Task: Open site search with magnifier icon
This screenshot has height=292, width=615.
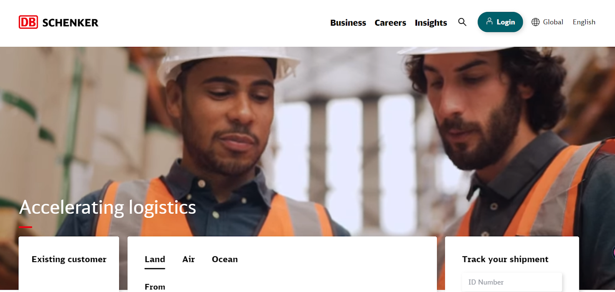Action: click(x=462, y=22)
